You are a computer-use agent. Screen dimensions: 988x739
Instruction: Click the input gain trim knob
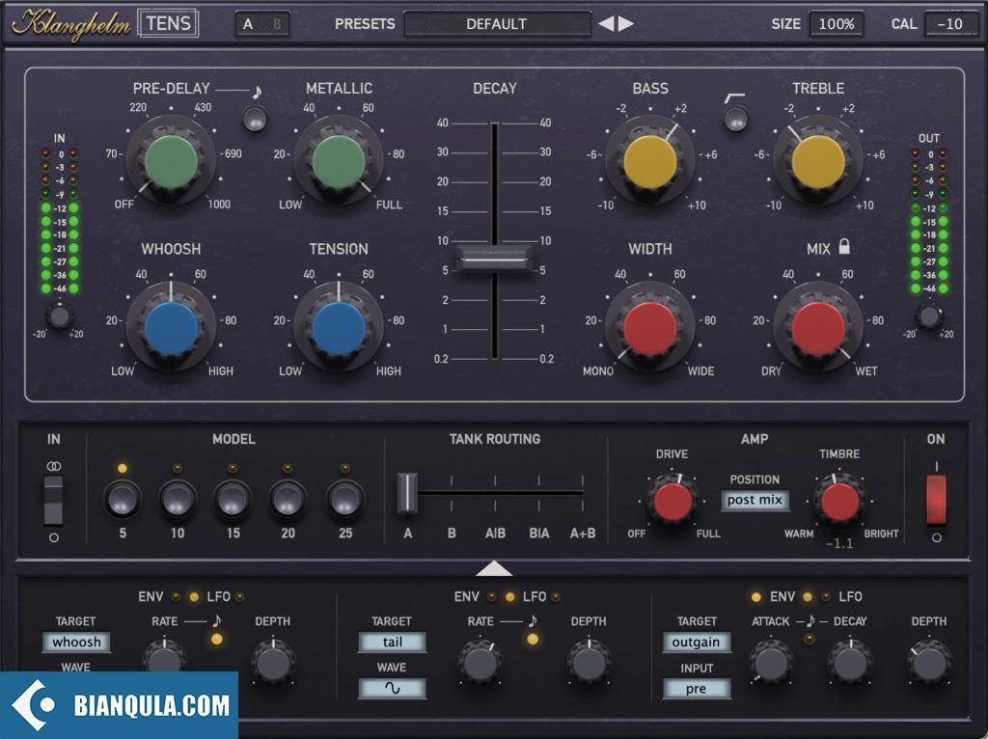pos(59,316)
